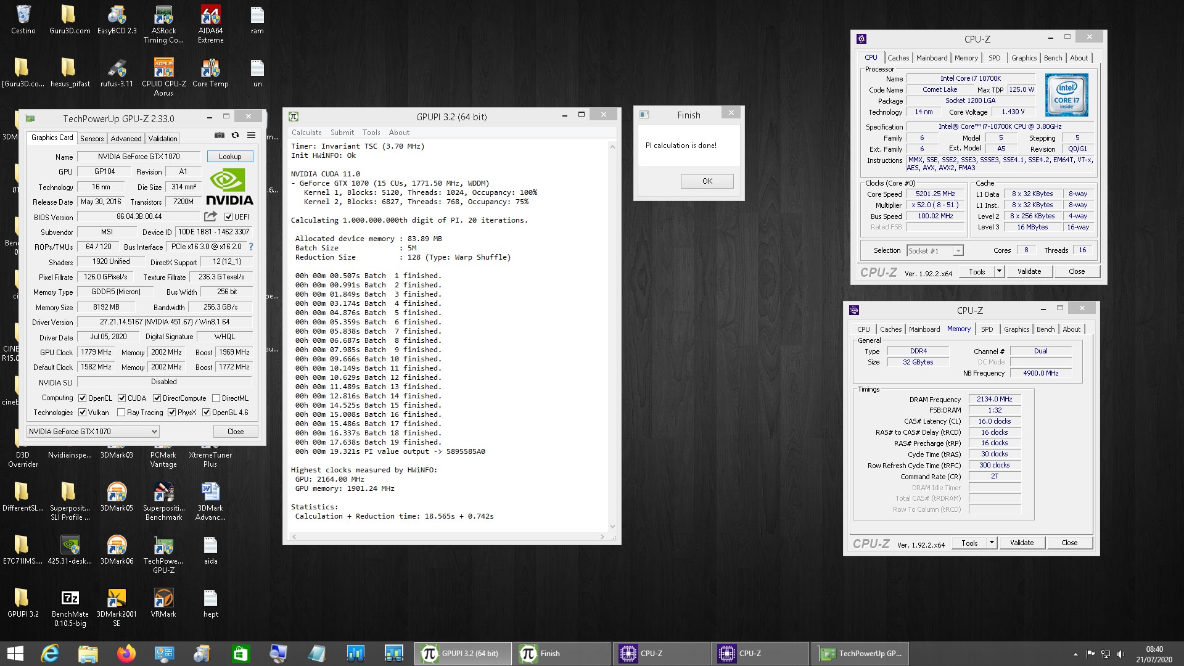Launch the Core Temp desktop shortcut
The width and height of the screenshot is (1184, 666).
(x=210, y=72)
